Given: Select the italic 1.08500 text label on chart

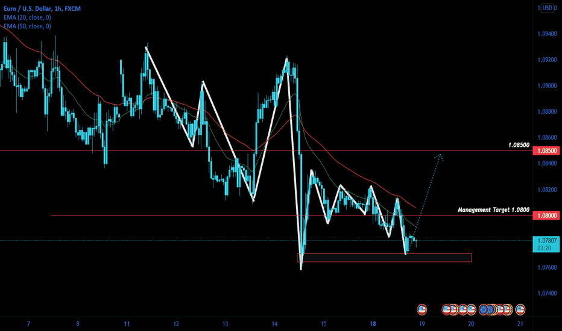Looking at the screenshot, I should (x=519, y=145).
